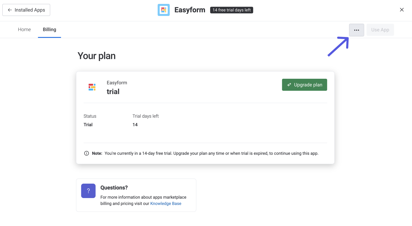The width and height of the screenshot is (412, 226).
Task: Click the 14 free trial days left badge
Action: tap(231, 10)
